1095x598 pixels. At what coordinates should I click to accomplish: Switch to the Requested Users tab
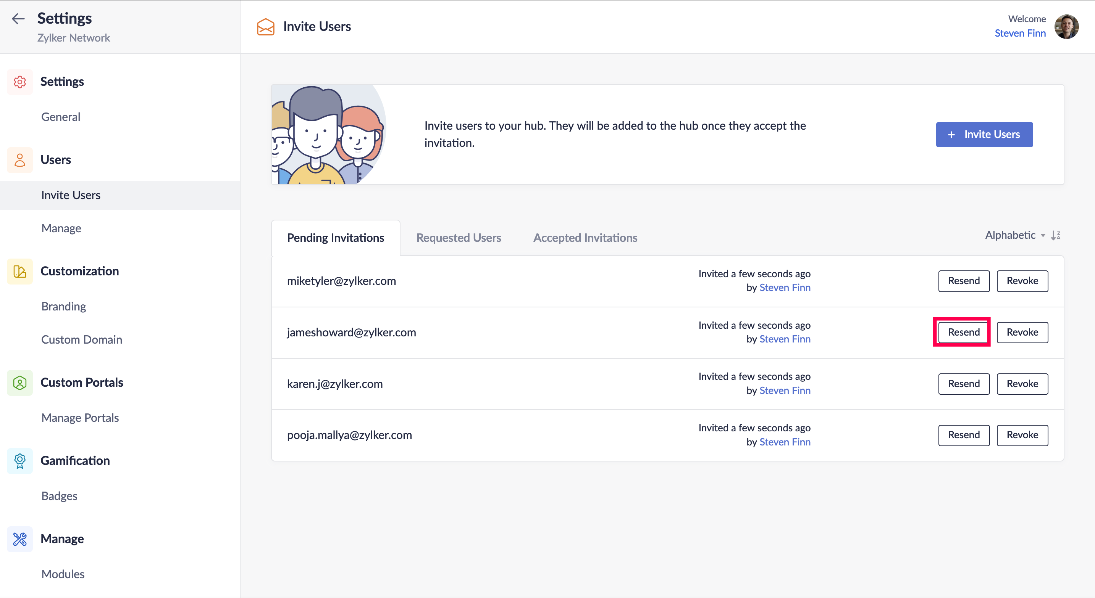pos(458,238)
